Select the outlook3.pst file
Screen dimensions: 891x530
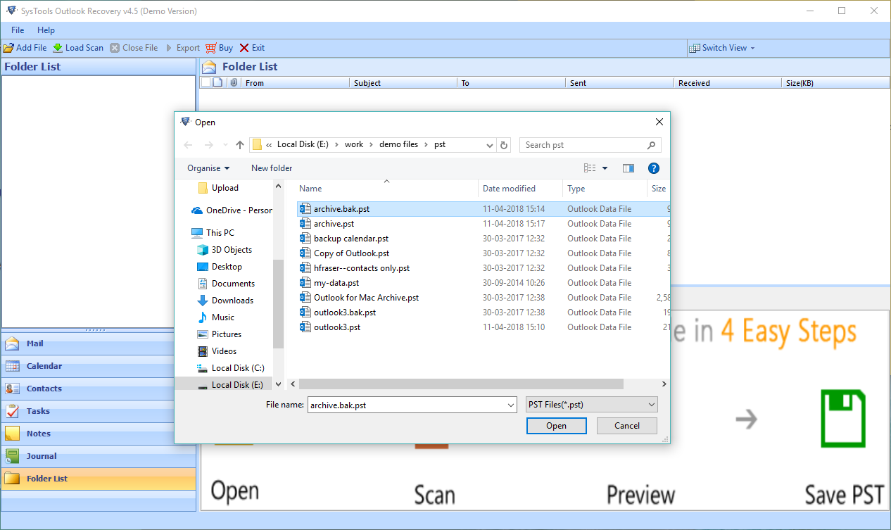(x=482, y=327)
